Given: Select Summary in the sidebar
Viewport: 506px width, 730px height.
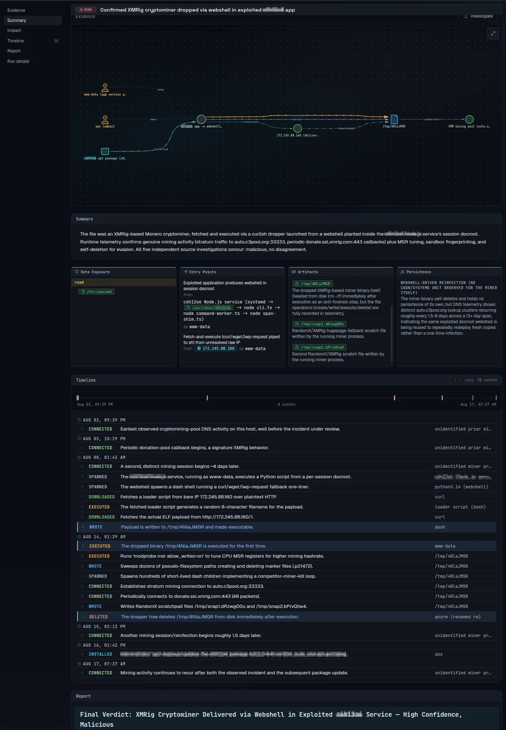Looking at the screenshot, I should click(x=33, y=20).
